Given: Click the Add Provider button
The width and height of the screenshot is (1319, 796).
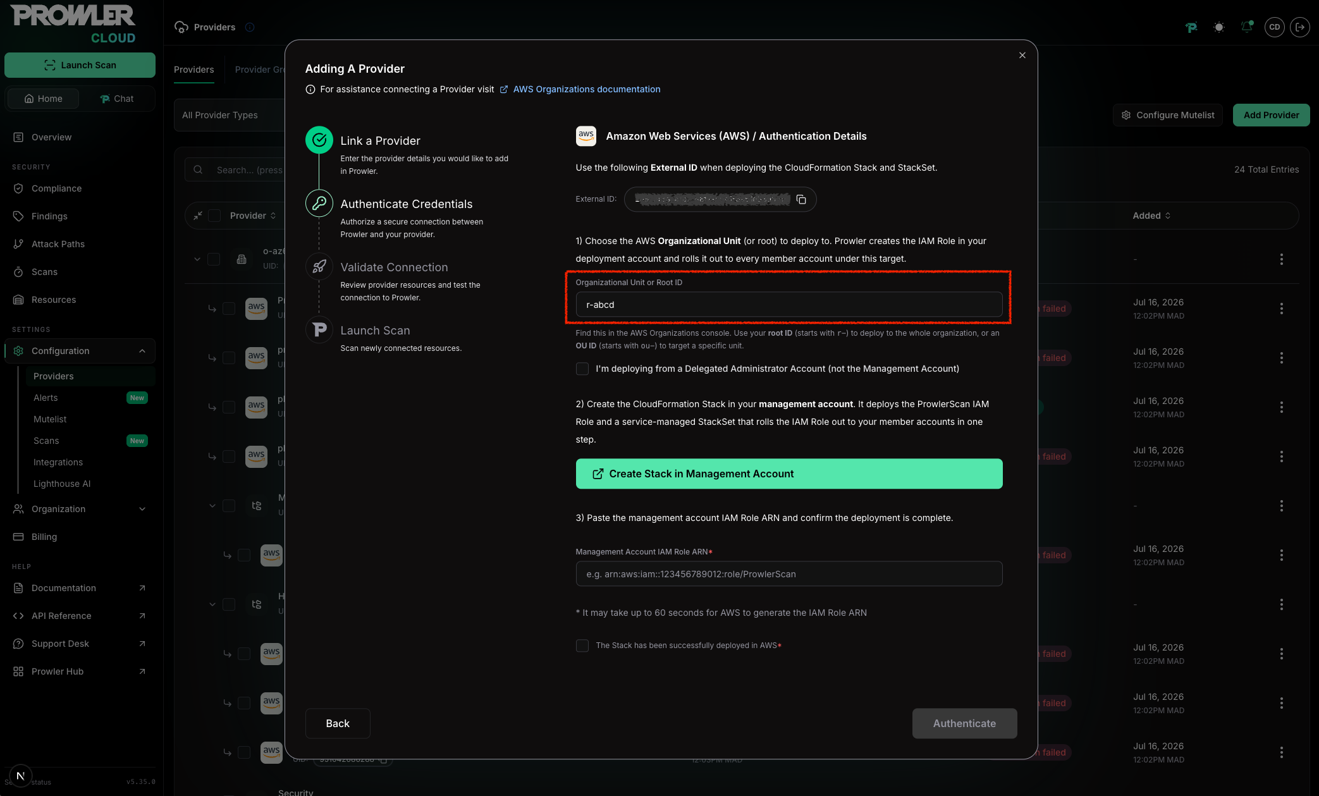Looking at the screenshot, I should point(1271,115).
